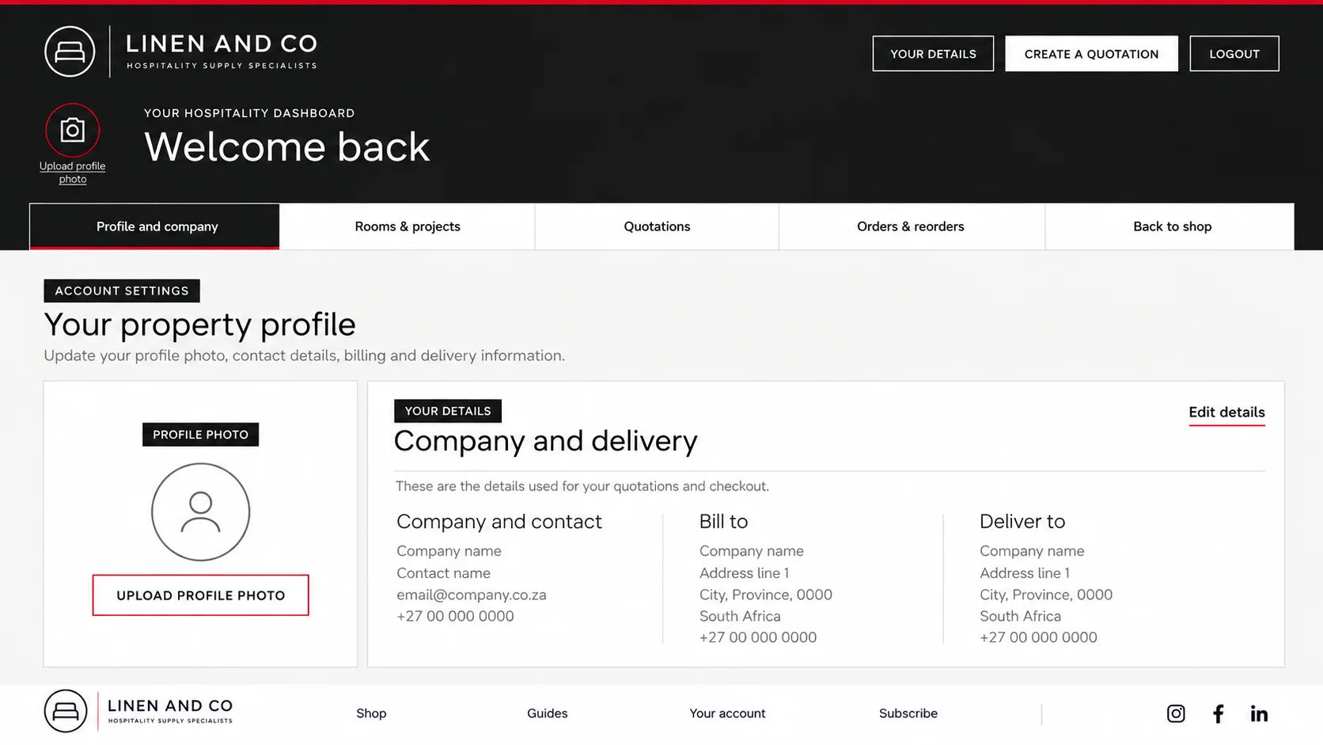This screenshot has height=745, width=1323.
Task: Switch to Rooms & projects tab
Action: coord(408,226)
